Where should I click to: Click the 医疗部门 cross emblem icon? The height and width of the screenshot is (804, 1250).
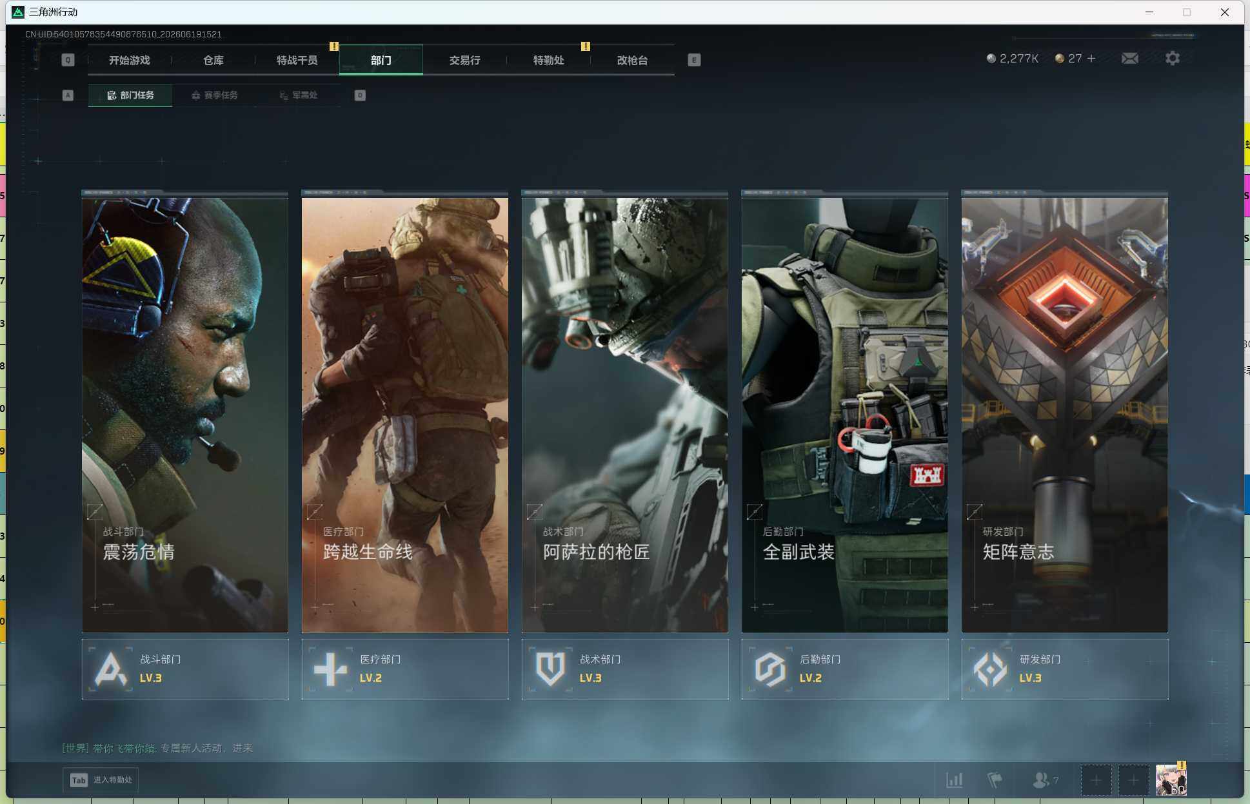(330, 669)
